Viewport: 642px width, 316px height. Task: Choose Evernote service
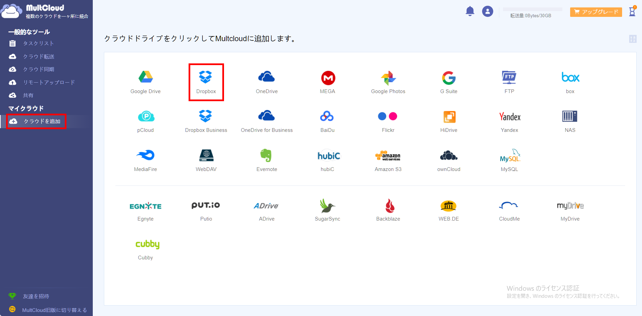tap(267, 160)
